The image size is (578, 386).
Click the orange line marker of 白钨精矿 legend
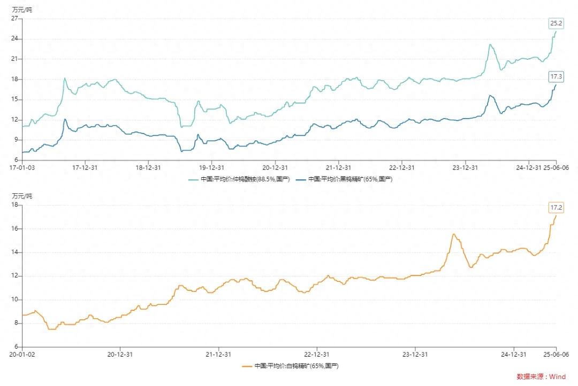click(247, 366)
